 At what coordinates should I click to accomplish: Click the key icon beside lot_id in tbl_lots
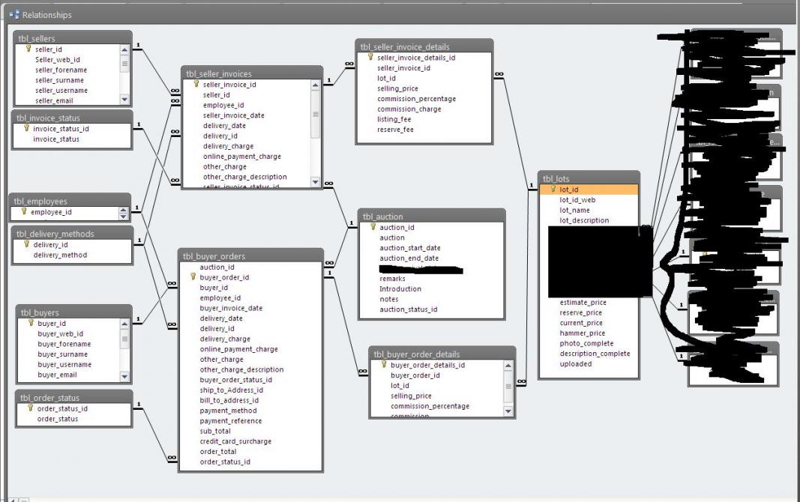click(x=553, y=189)
